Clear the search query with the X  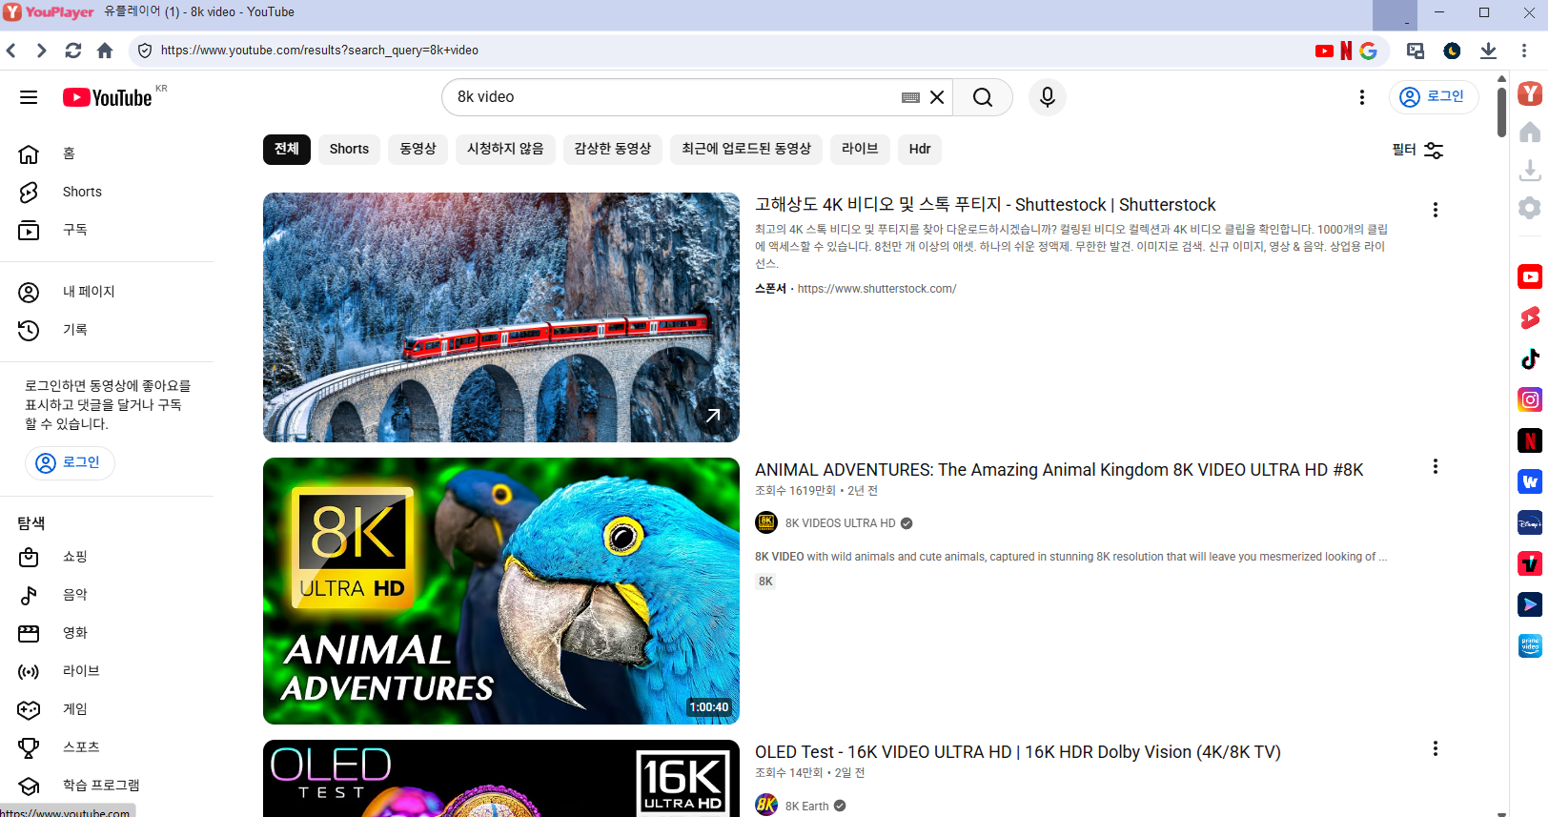(x=937, y=97)
